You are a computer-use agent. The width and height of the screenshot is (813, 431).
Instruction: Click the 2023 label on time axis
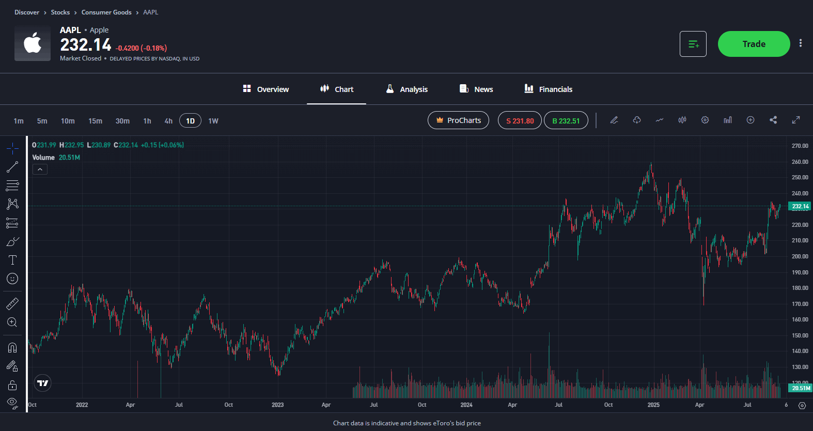(278, 405)
